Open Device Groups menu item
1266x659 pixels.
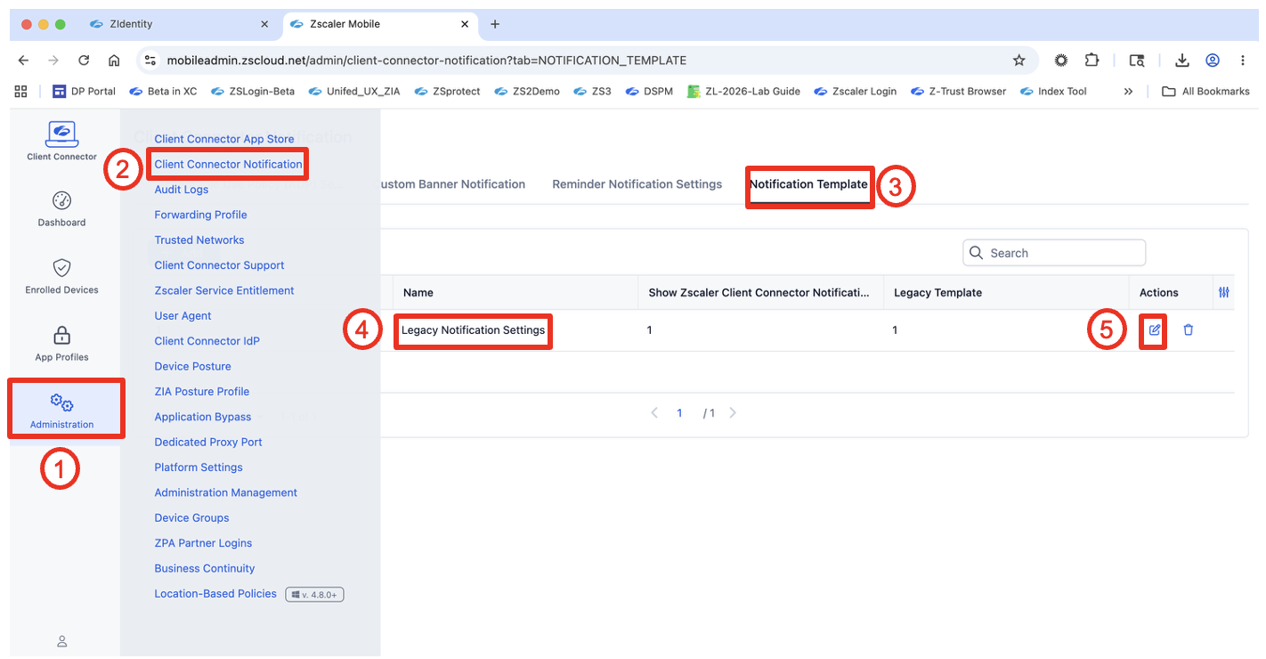(x=191, y=517)
